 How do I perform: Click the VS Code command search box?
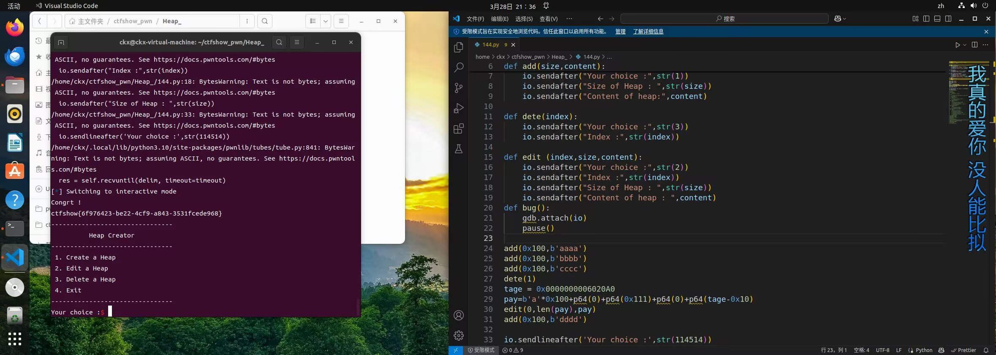pos(724,19)
